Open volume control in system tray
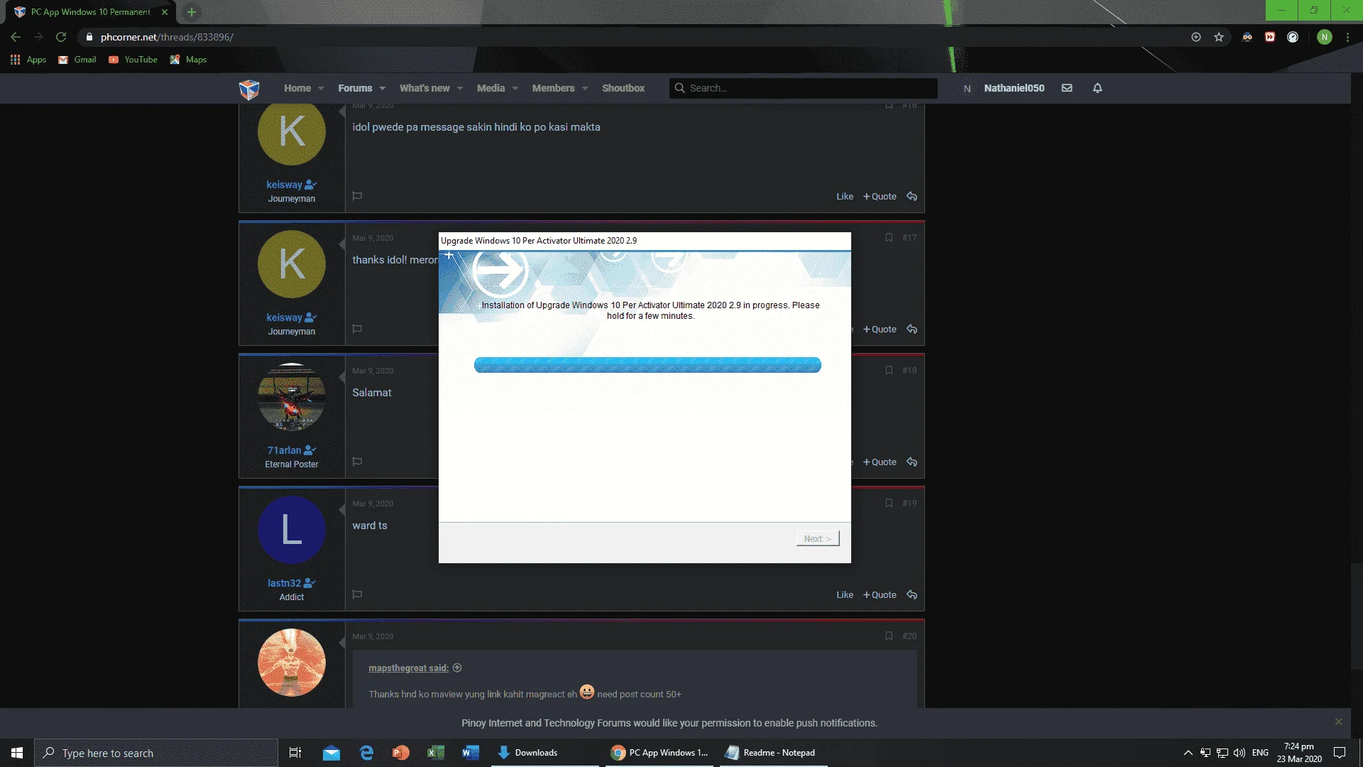The height and width of the screenshot is (767, 1363). click(1239, 753)
